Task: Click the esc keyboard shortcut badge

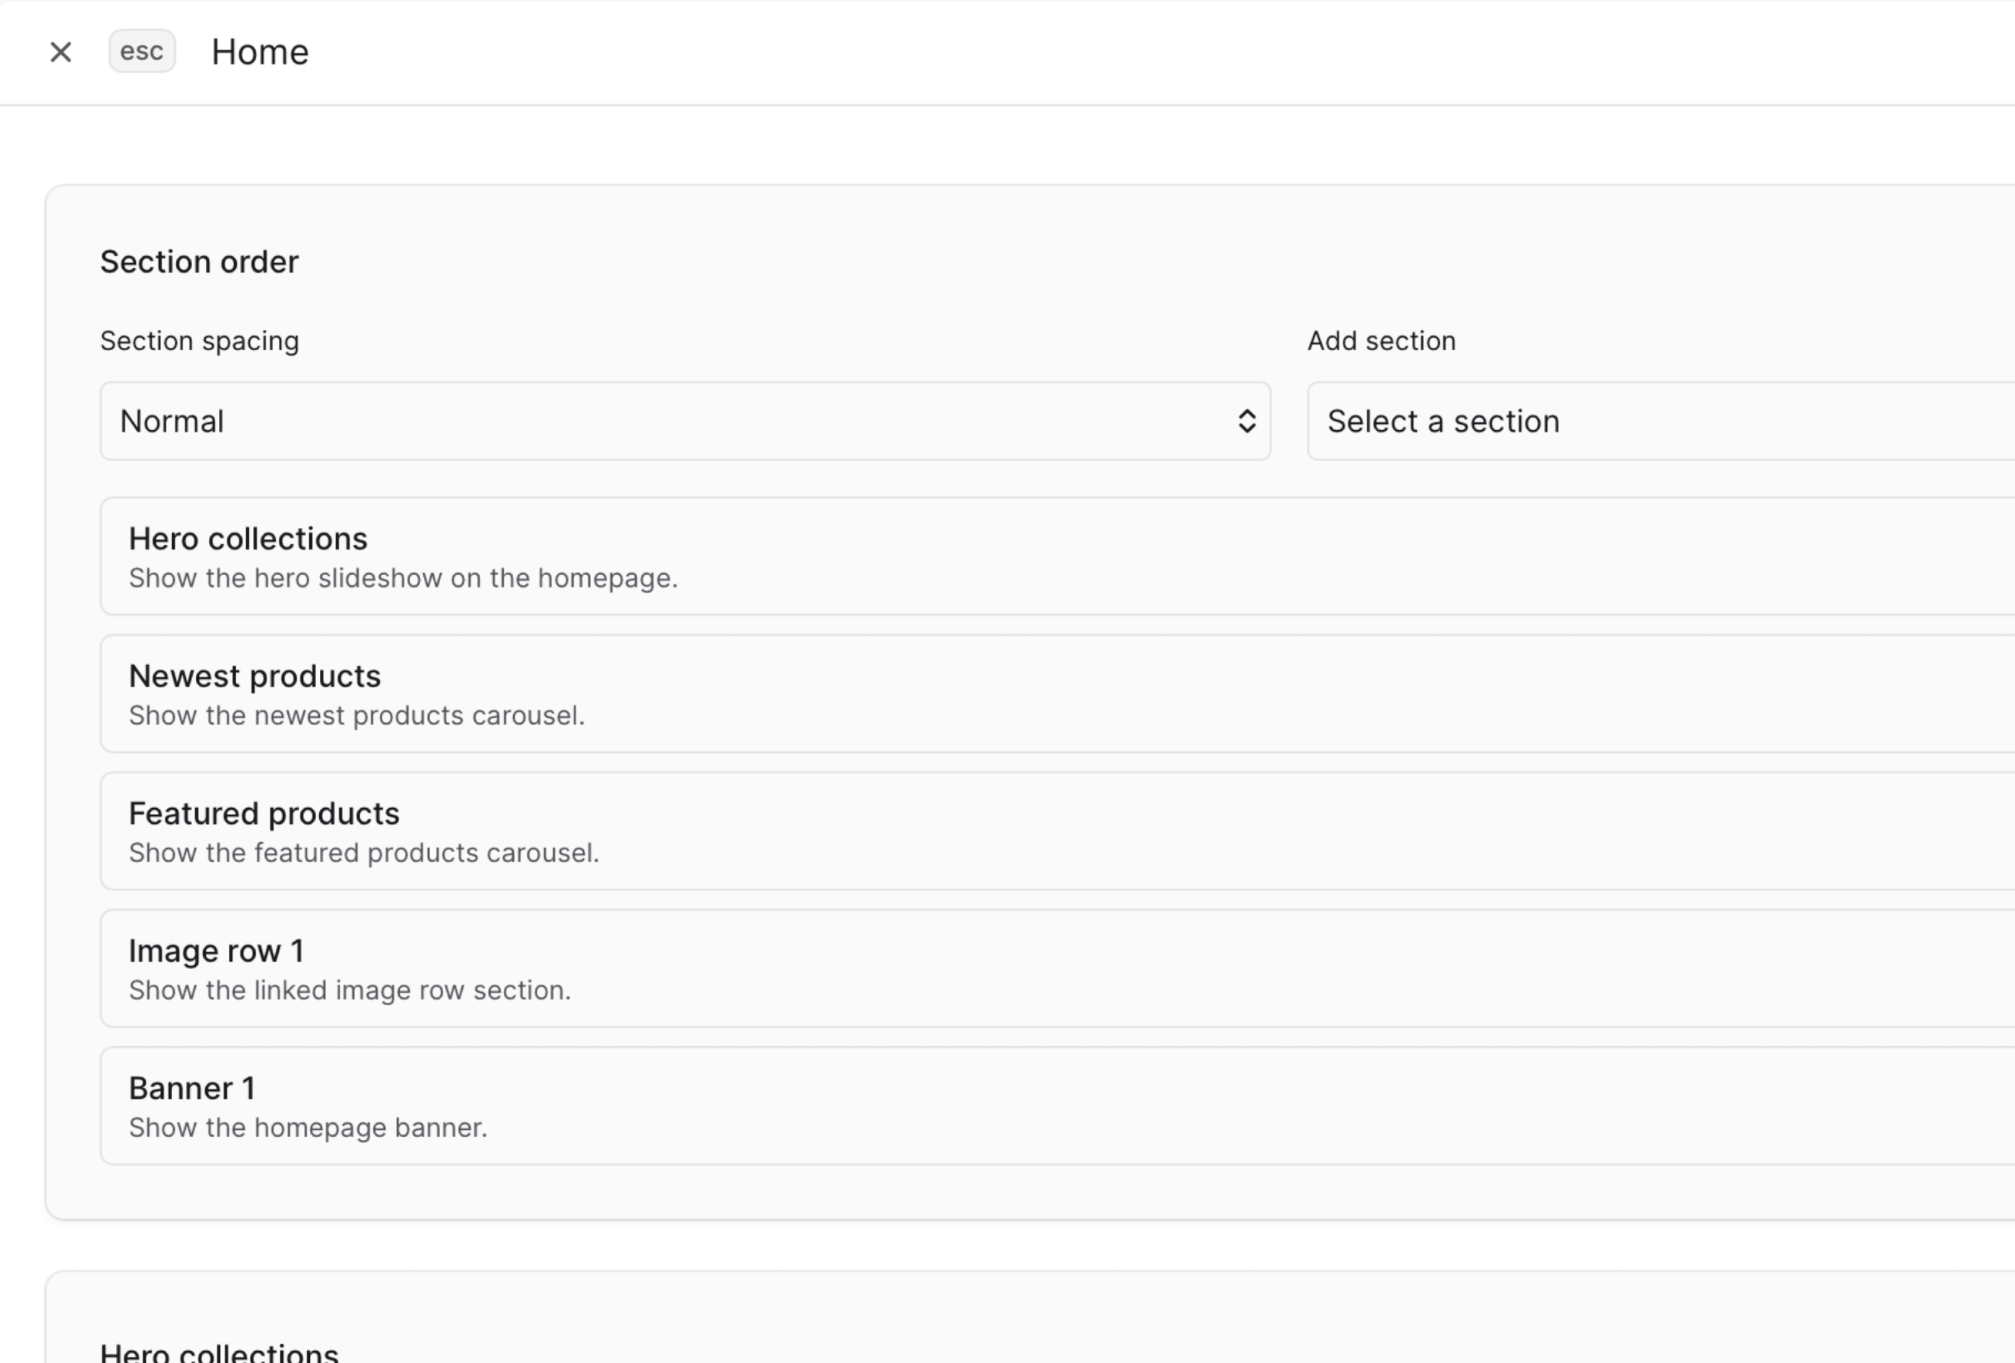Action: click(x=141, y=51)
